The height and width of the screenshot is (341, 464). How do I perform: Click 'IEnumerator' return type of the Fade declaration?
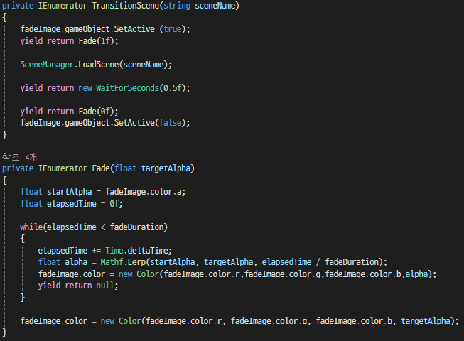pyautogui.click(x=63, y=168)
